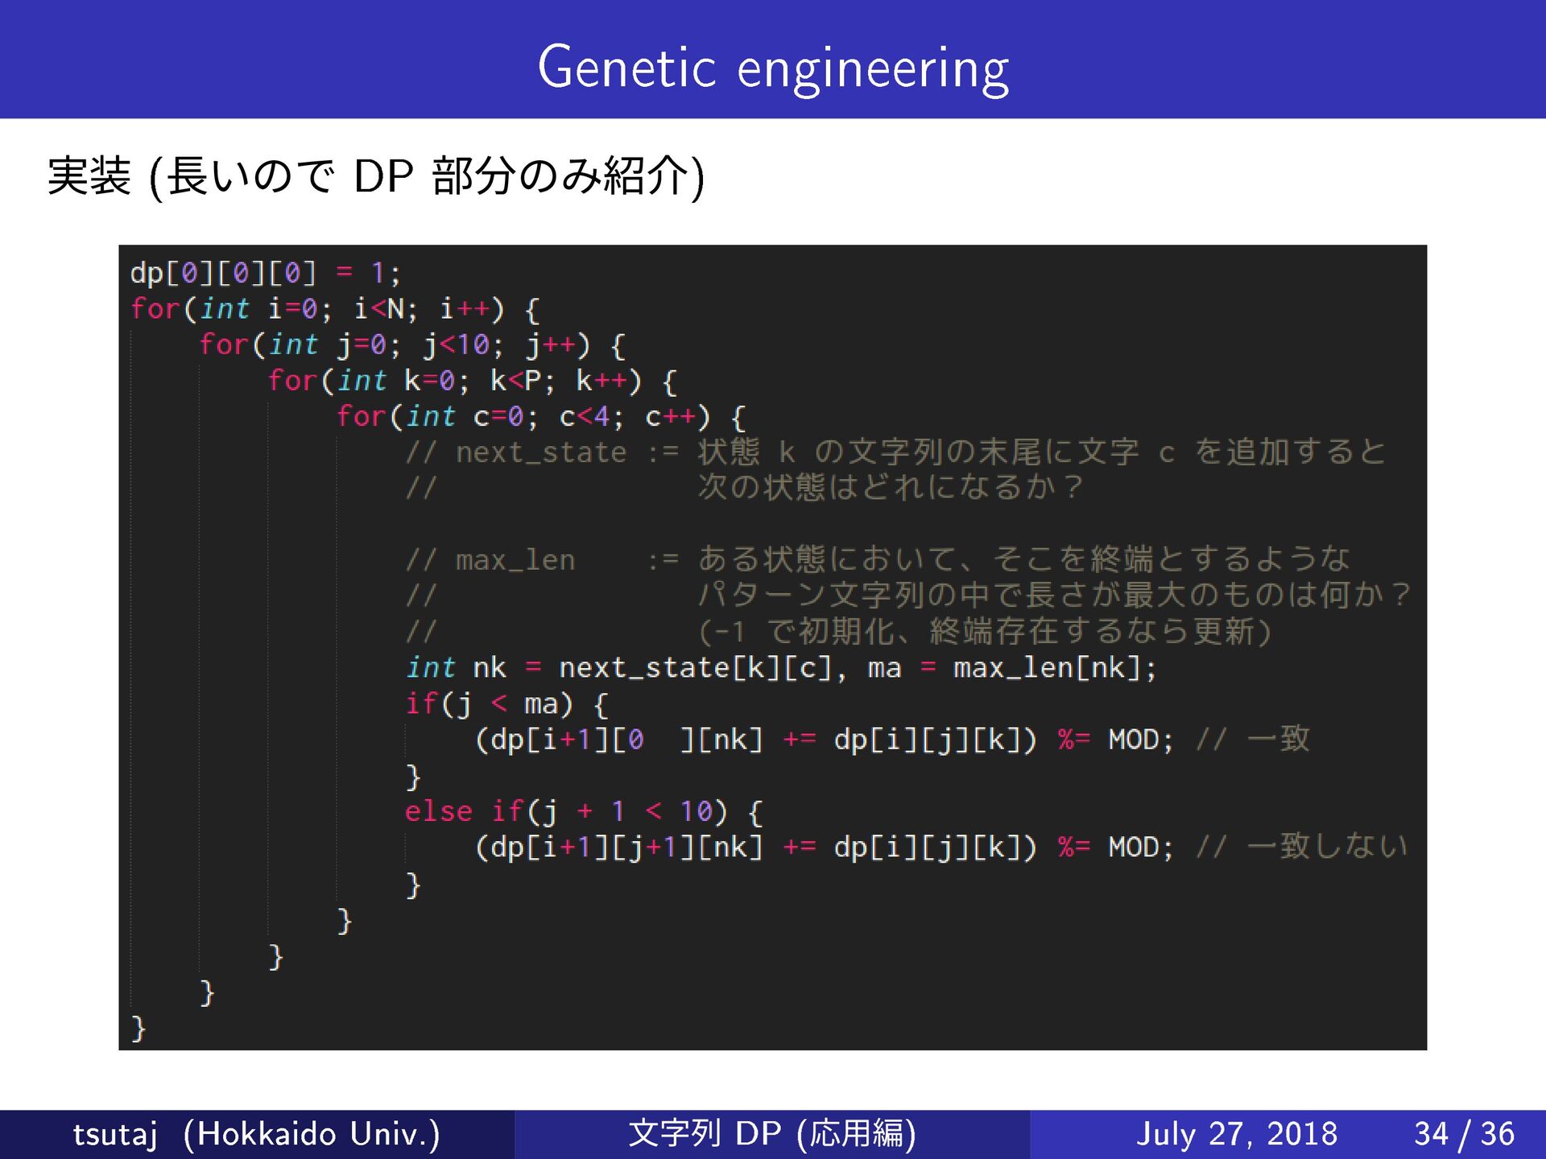Click the date July 27, 2018
This screenshot has height=1159, width=1546.
coord(1236,1134)
